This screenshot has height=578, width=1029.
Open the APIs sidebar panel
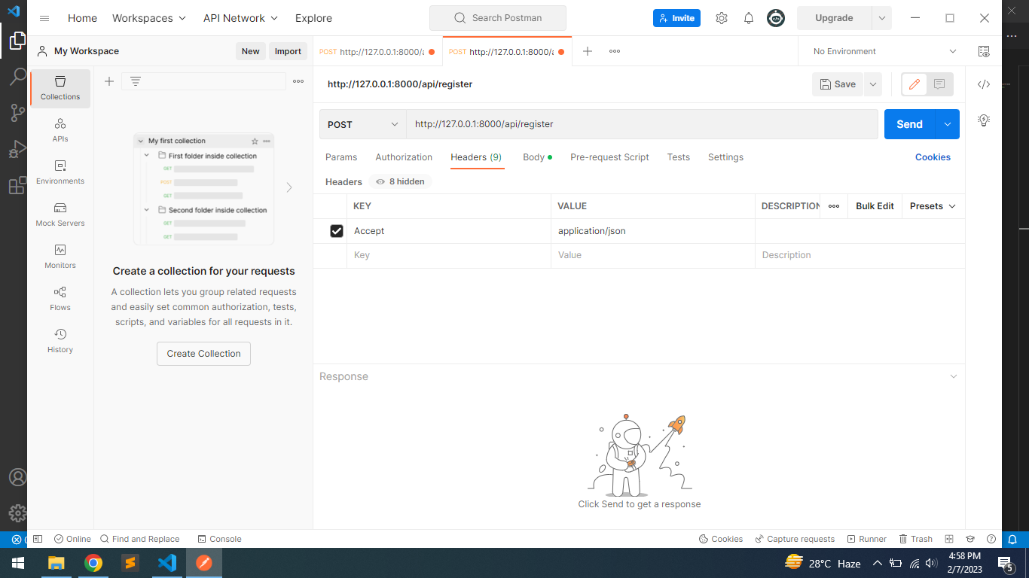pyautogui.click(x=60, y=130)
